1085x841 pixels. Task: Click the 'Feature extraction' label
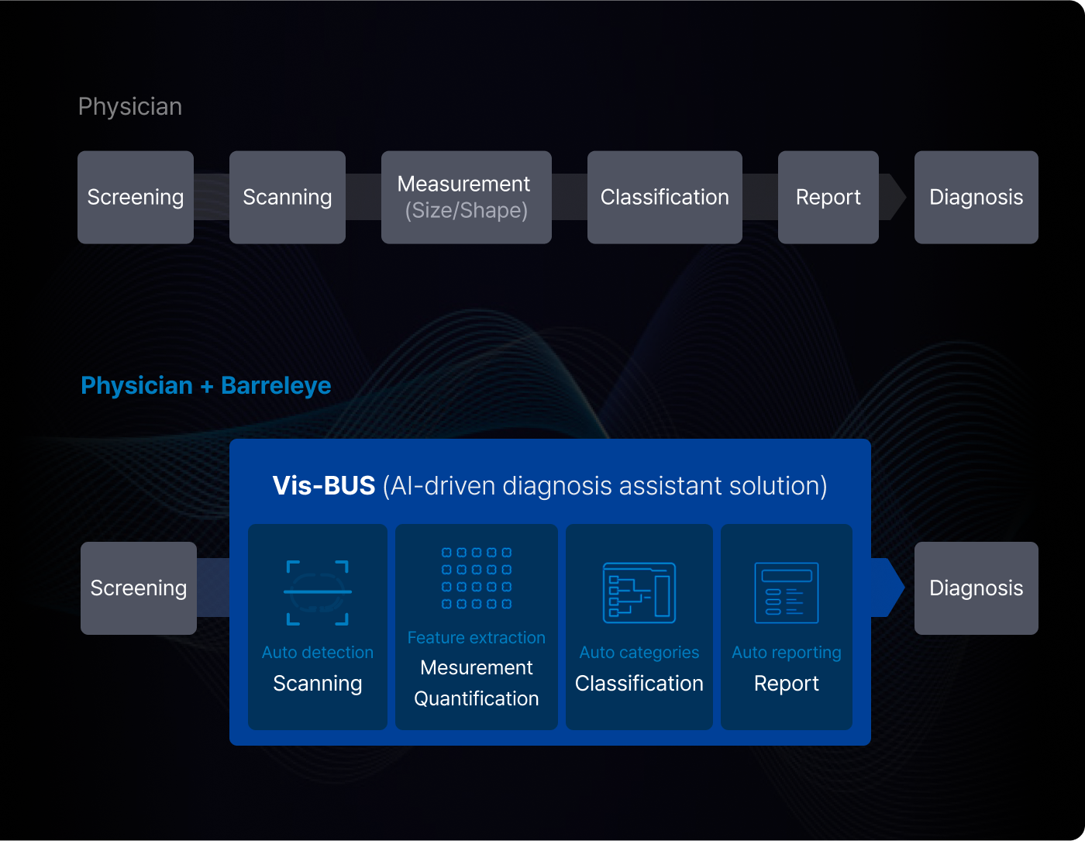point(477,638)
